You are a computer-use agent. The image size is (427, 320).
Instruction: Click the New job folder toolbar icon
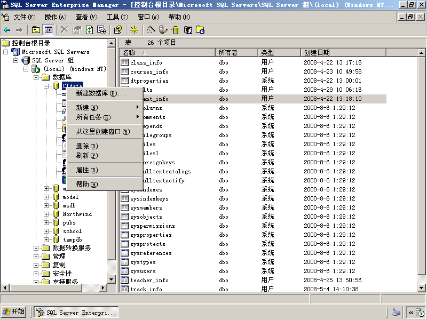click(200, 30)
